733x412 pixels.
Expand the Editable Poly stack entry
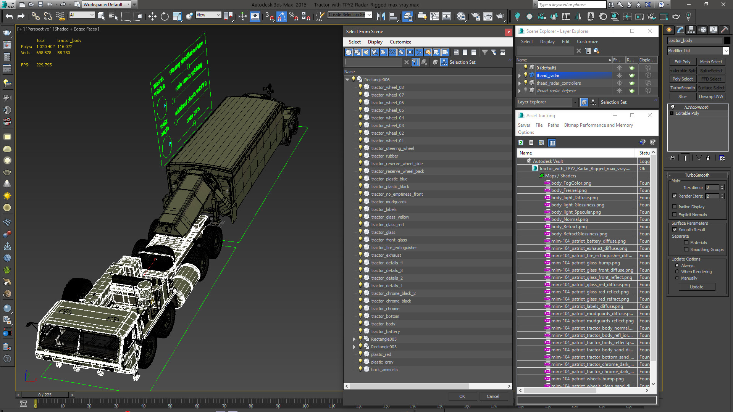click(x=672, y=113)
